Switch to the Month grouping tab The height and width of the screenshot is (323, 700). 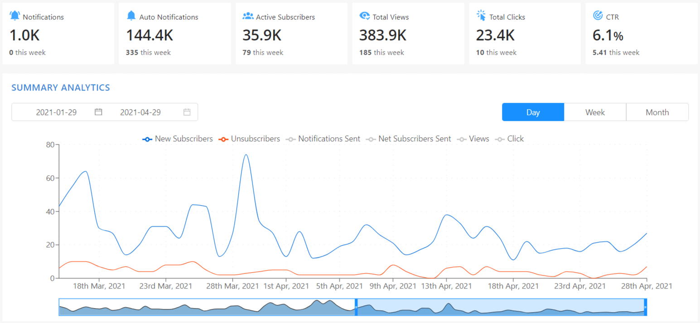click(657, 112)
